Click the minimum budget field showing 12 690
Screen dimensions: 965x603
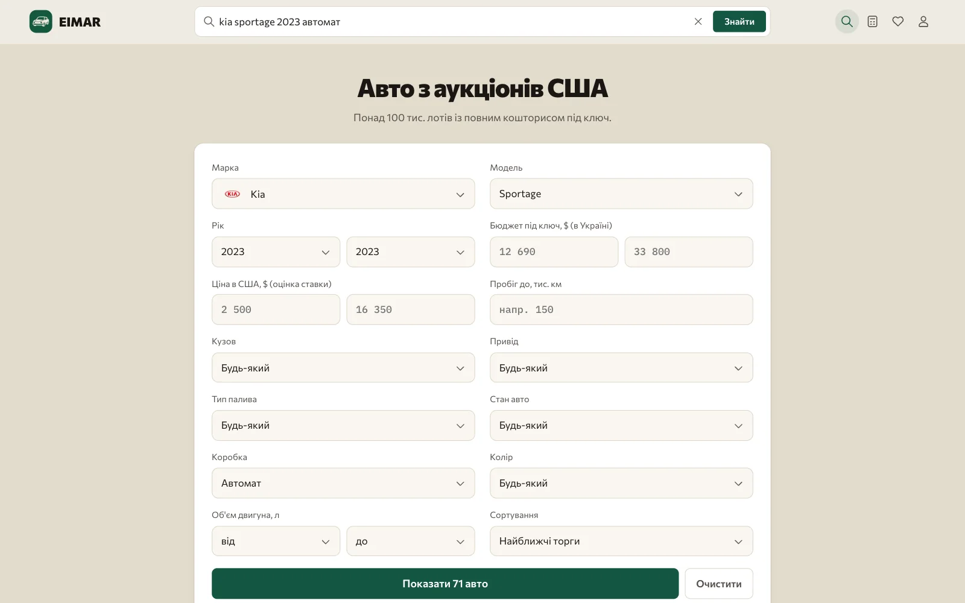(x=554, y=252)
